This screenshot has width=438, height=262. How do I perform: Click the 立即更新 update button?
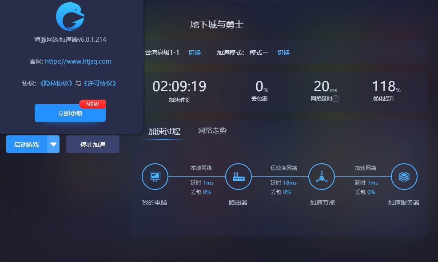70,113
